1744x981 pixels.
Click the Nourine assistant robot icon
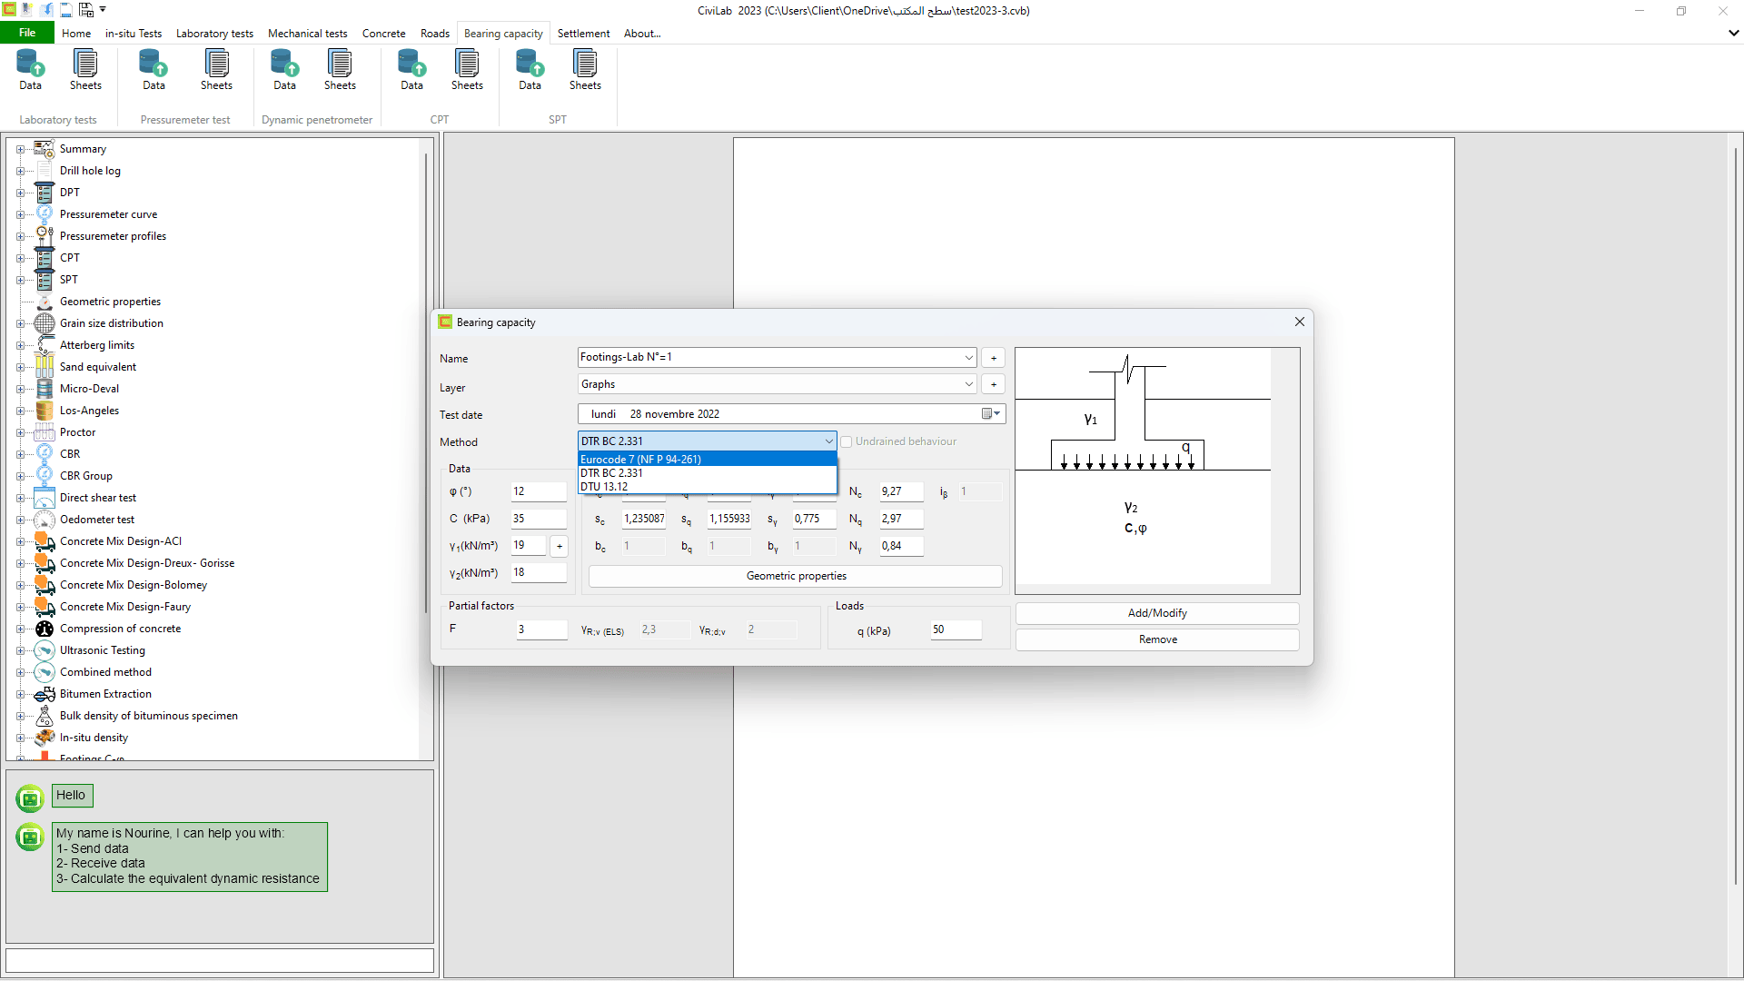point(30,837)
